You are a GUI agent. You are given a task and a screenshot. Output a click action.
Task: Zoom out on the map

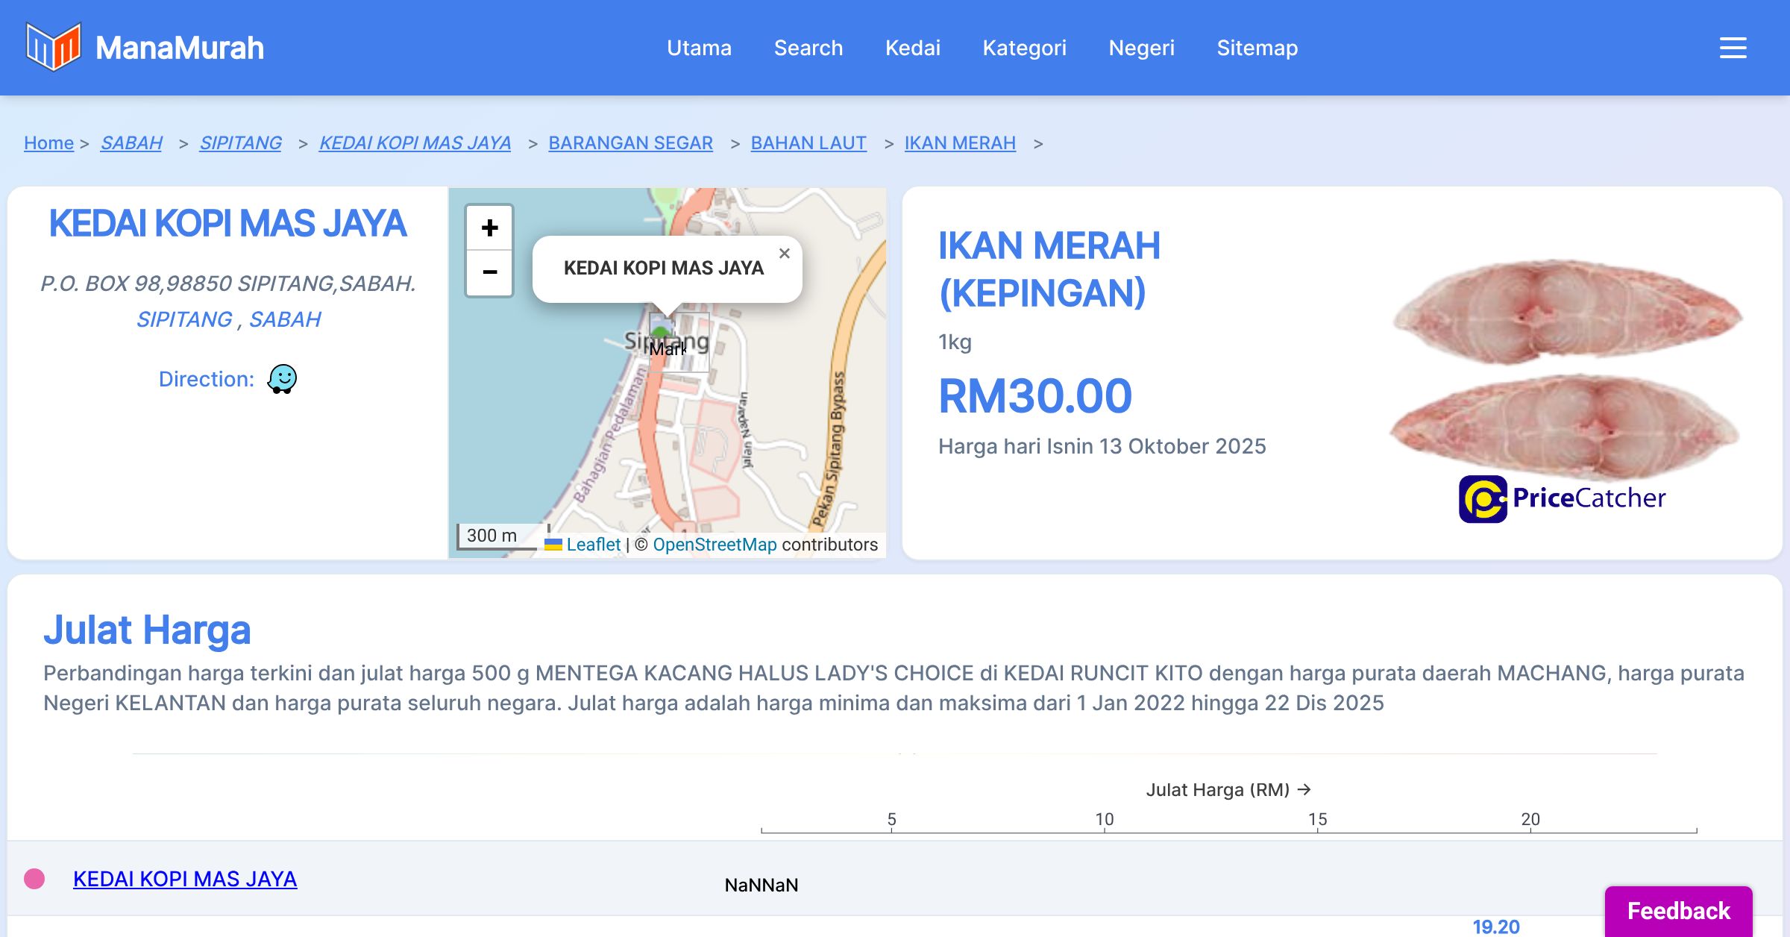point(489,272)
